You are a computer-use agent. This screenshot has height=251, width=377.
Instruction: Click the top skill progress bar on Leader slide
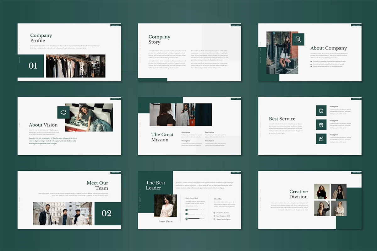pos(195,210)
